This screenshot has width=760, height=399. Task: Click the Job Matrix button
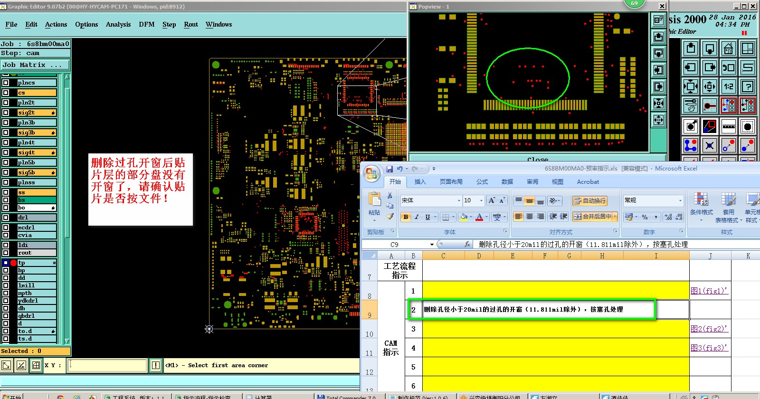35,65
